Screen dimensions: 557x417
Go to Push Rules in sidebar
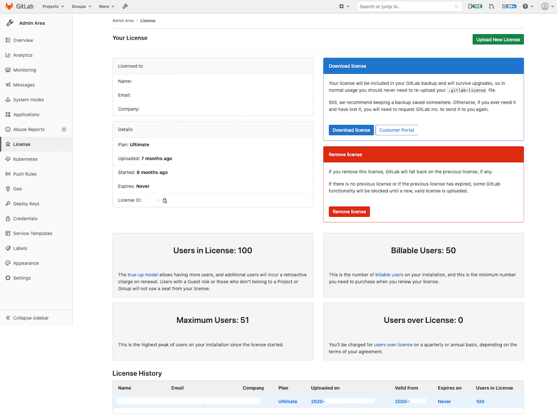(x=25, y=174)
